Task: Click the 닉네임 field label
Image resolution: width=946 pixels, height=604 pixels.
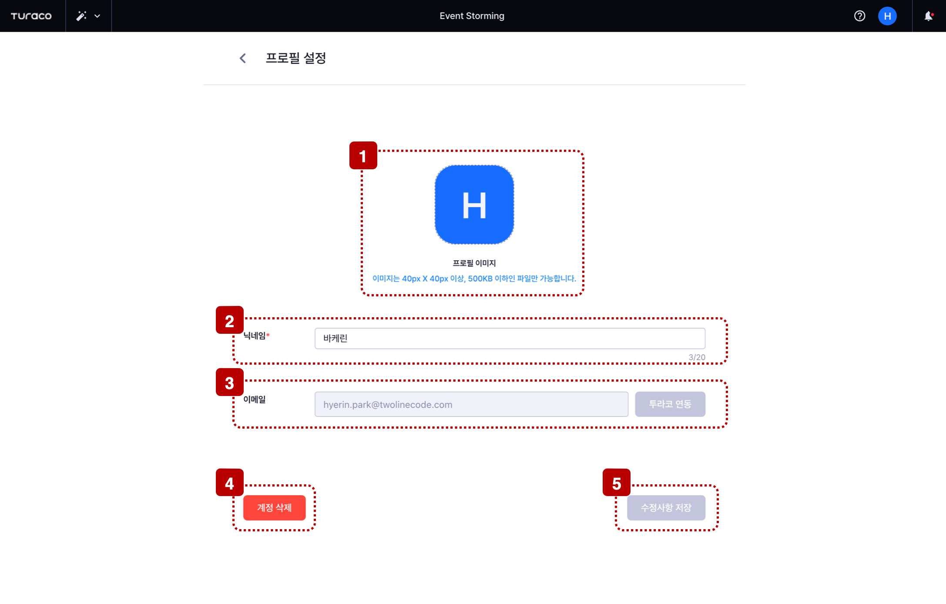Action: coord(256,336)
